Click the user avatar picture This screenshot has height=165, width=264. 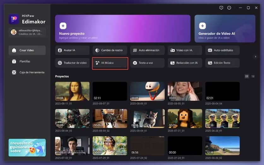(x=14, y=32)
